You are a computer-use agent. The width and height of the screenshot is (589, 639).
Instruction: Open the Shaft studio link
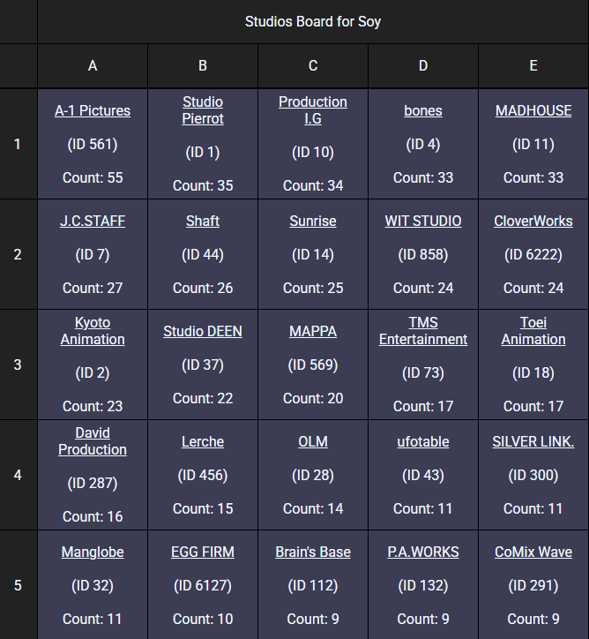[x=203, y=221]
